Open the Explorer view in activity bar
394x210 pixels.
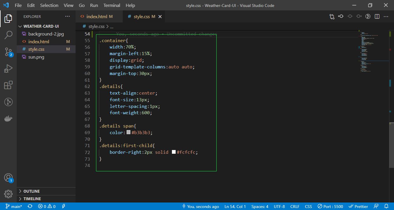click(x=8, y=18)
